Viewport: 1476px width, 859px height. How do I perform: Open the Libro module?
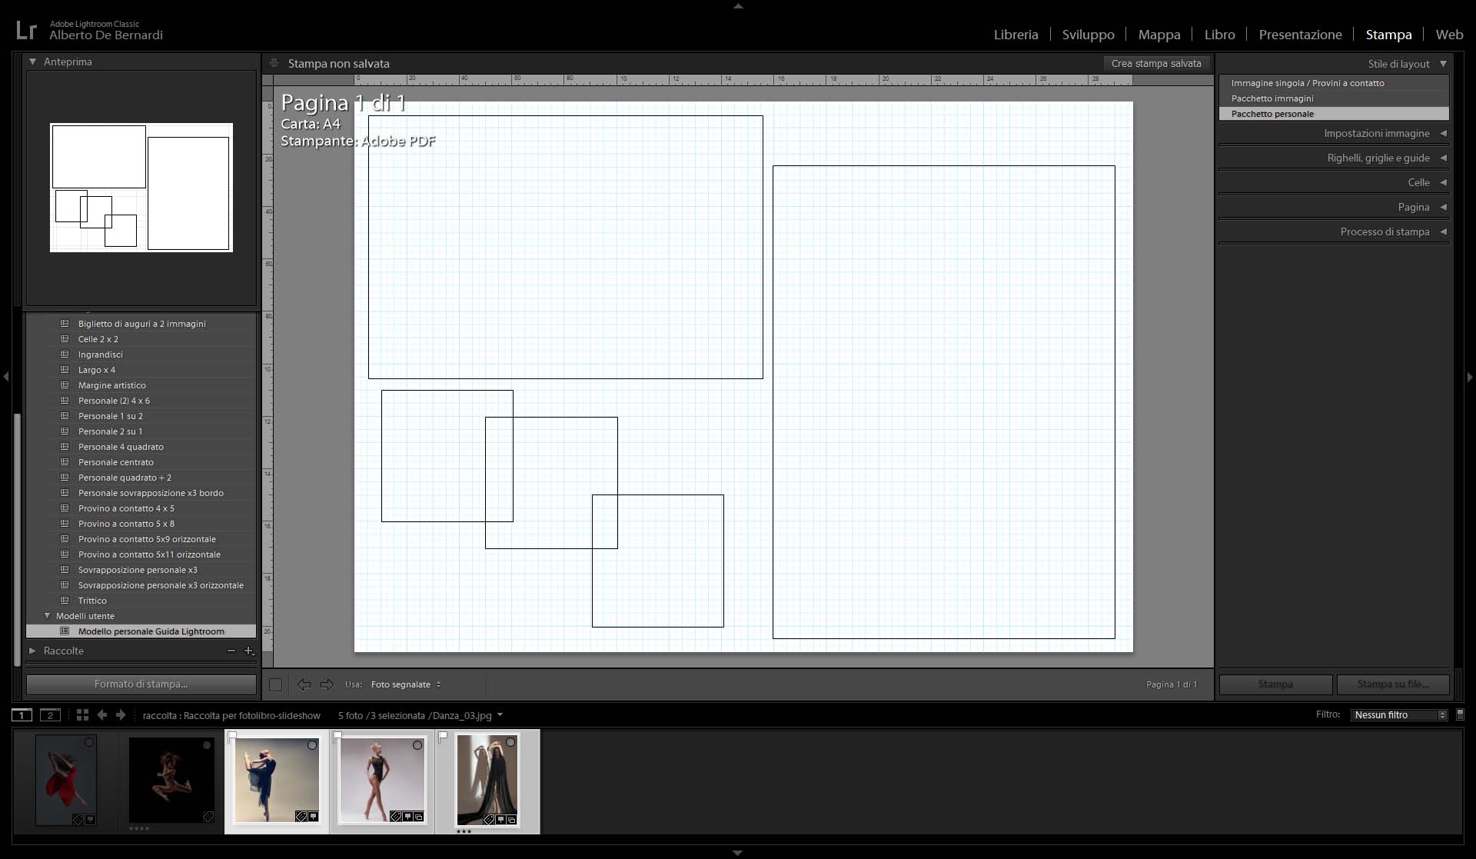1219,35
